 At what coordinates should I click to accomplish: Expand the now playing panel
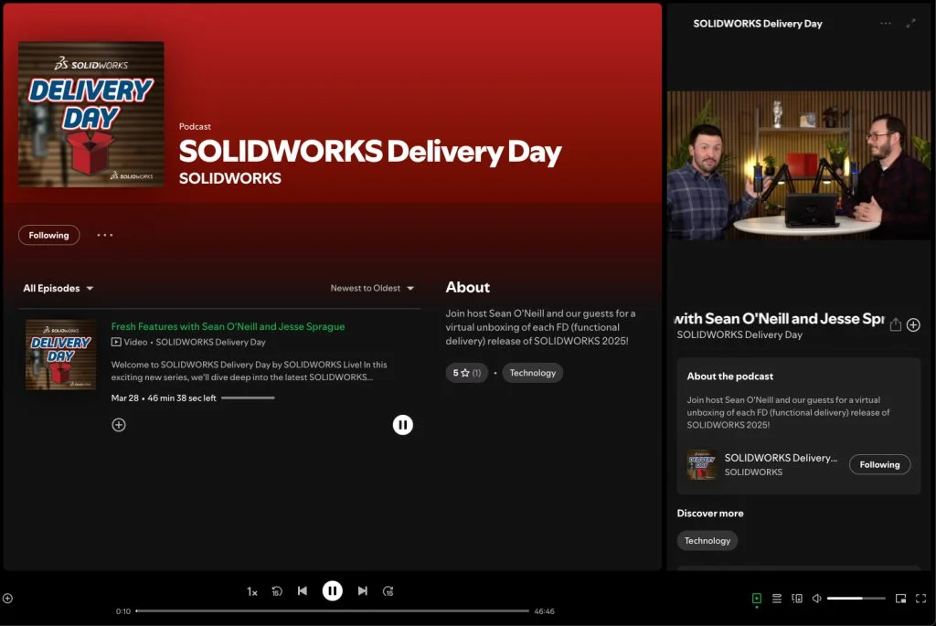point(911,24)
